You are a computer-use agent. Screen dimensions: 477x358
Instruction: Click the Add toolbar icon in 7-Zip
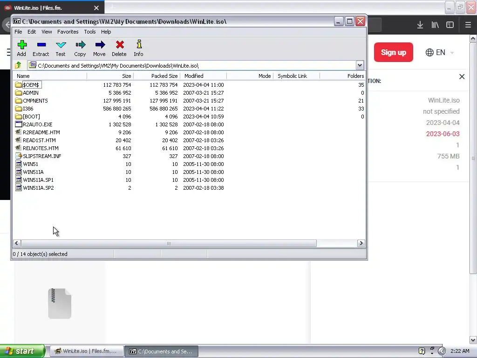[21, 45]
